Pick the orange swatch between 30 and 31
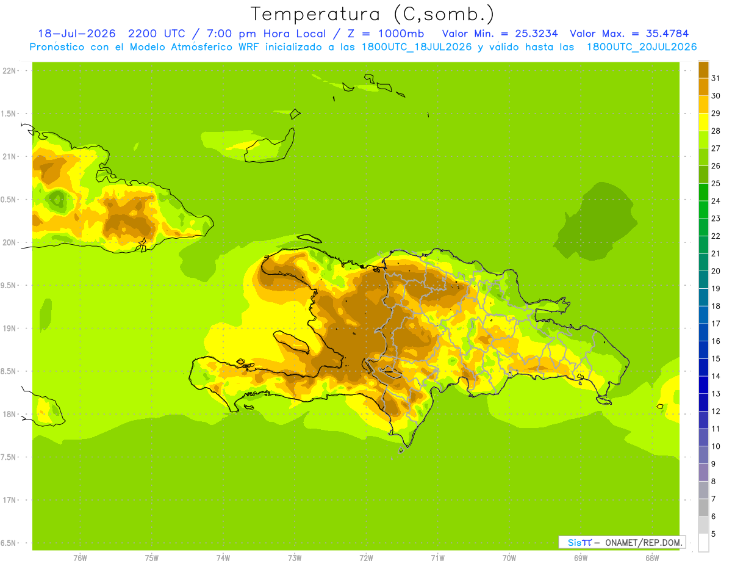 pyautogui.click(x=703, y=87)
